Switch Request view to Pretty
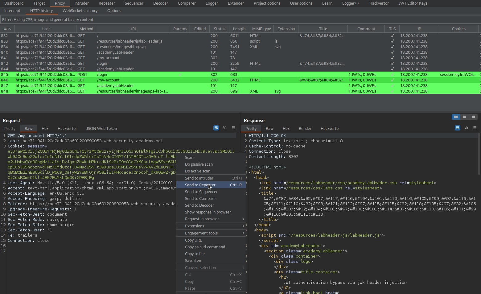Viewport: 481px width, 294px height. [x=10, y=128]
